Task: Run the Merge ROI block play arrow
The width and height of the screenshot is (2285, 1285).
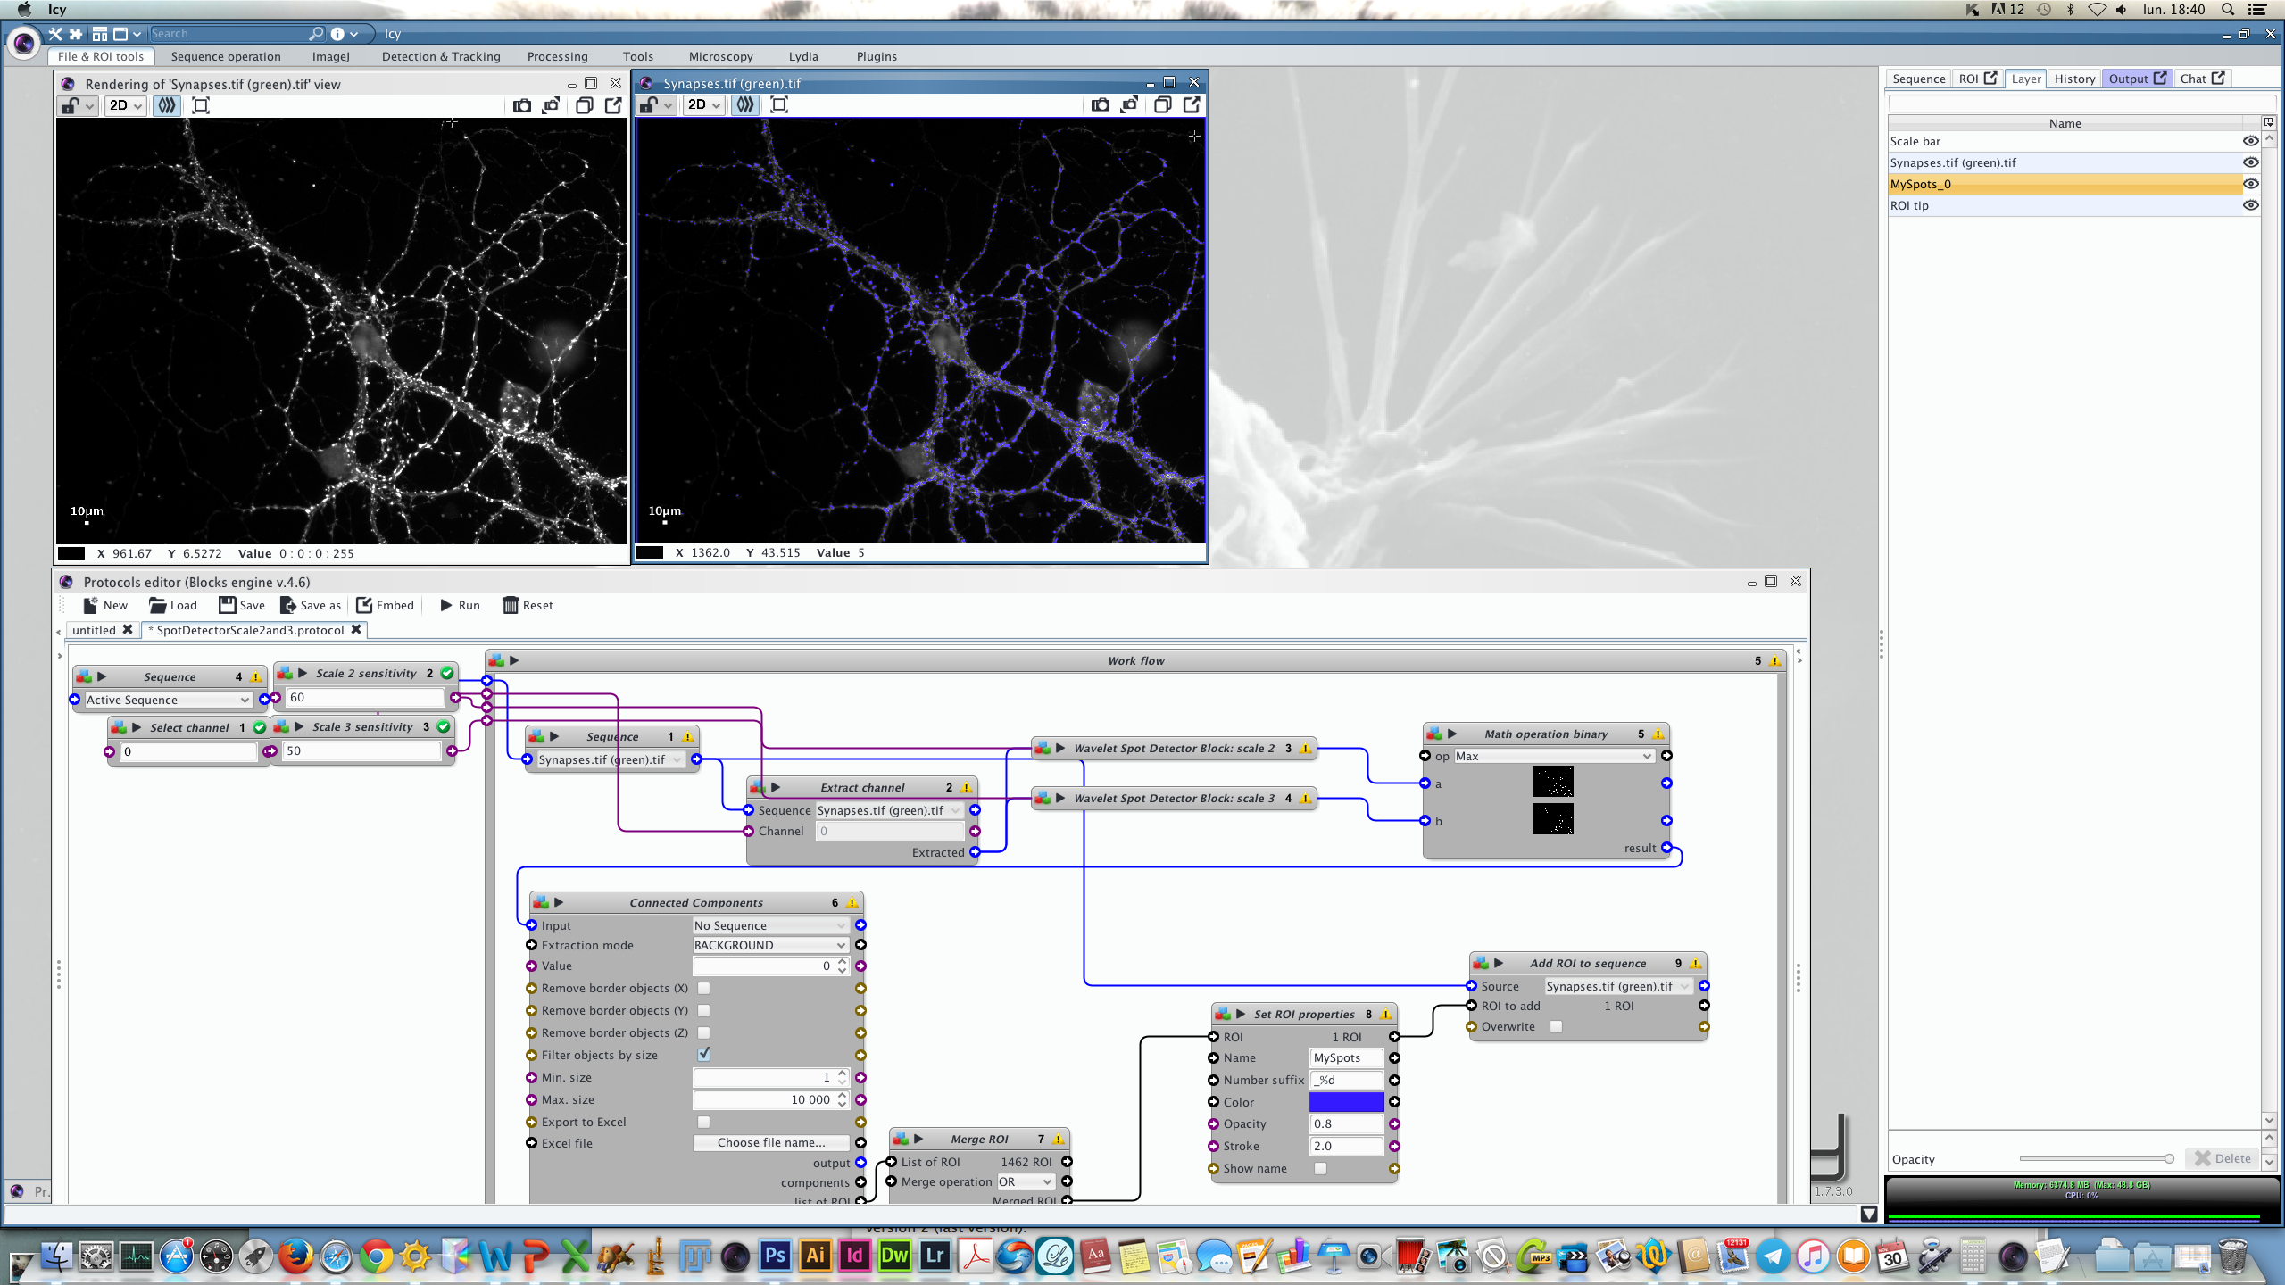Action: pos(918,1139)
